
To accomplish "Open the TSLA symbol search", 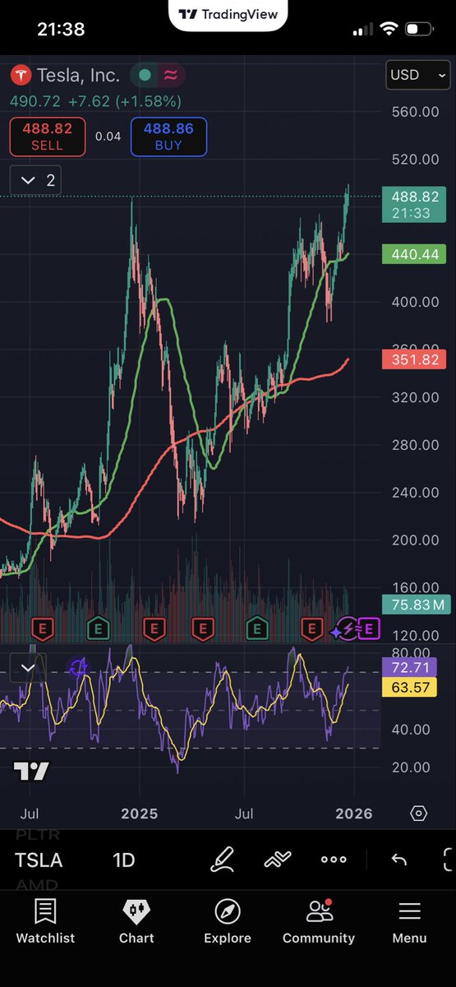I will tap(39, 860).
